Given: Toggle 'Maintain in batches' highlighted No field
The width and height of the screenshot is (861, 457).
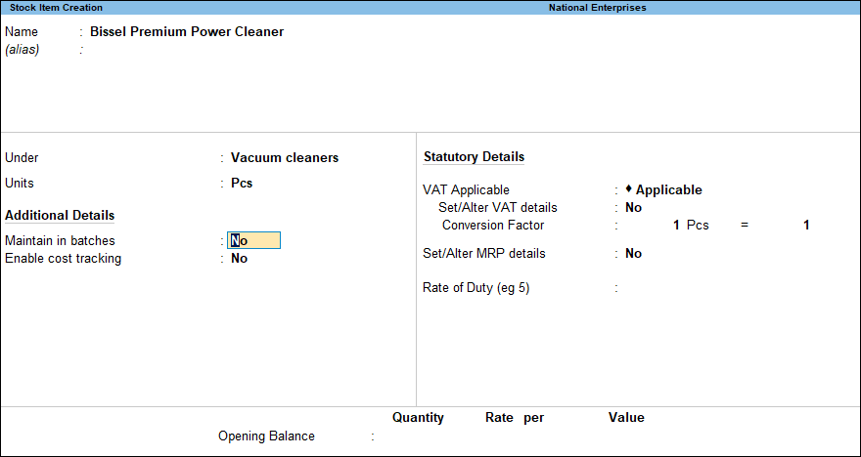Looking at the screenshot, I should pos(253,240).
